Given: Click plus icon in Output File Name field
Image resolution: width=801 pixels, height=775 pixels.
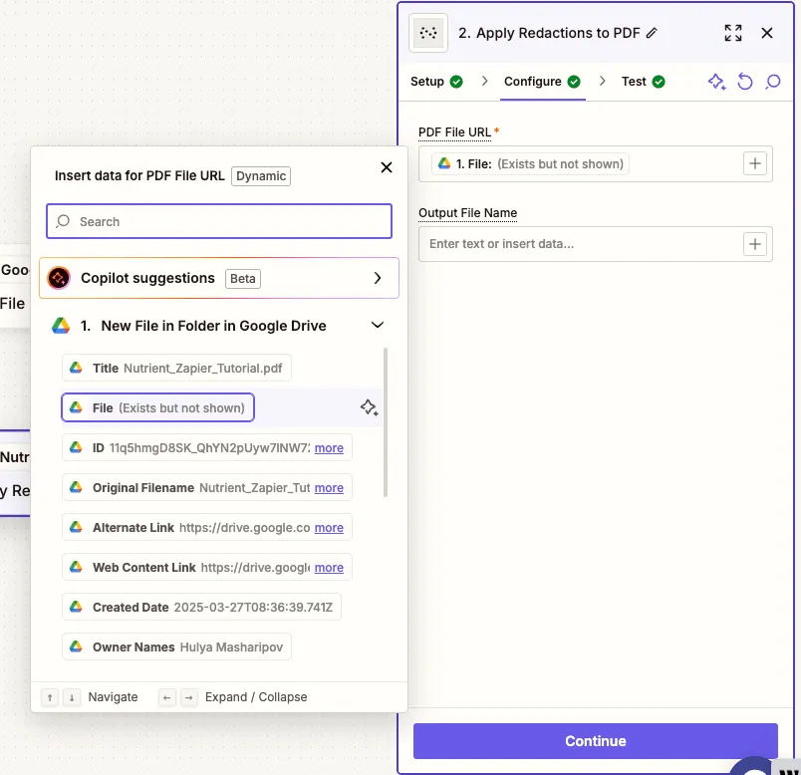Looking at the screenshot, I should (755, 244).
